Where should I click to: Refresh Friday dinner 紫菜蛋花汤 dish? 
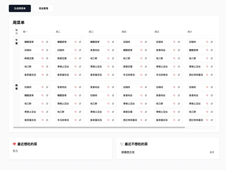(x=179, y=120)
